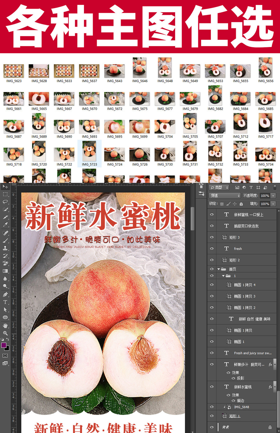The height and width of the screenshot is (433, 280).
Task: Lock layer position
Action: [x=235, y=204]
